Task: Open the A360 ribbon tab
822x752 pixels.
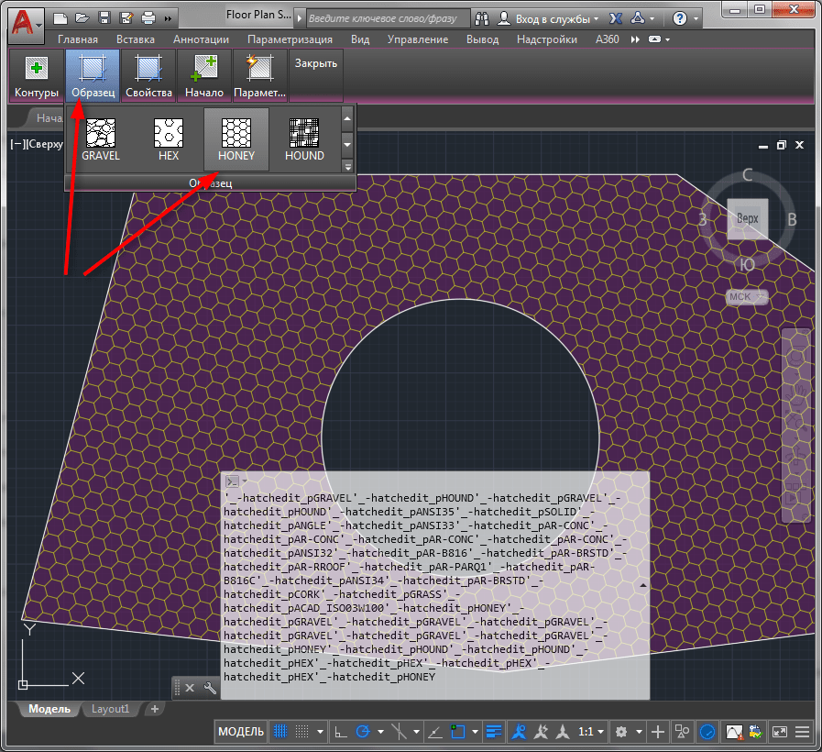Action: pyautogui.click(x=607, y=39)
